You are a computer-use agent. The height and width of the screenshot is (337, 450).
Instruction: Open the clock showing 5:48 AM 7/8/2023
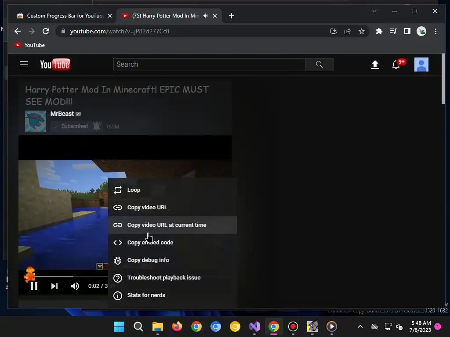421,326
